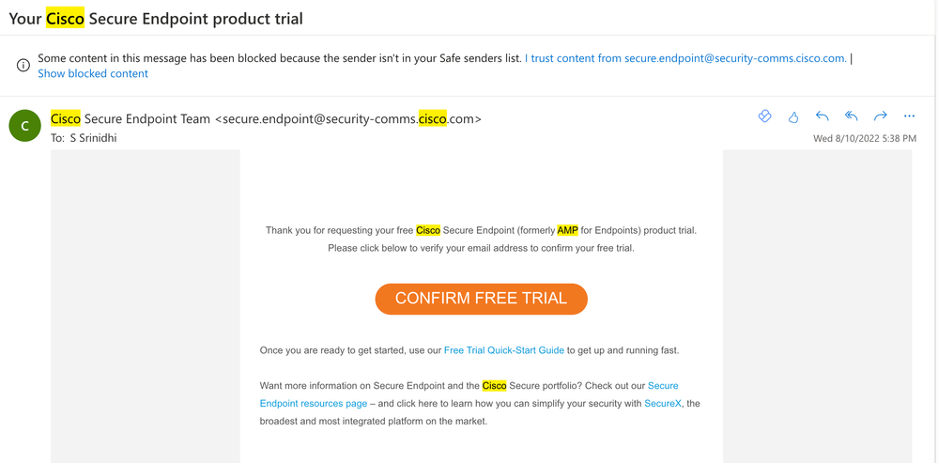Reply to the Cisco Secure Endpoint email
Viewport: 938px width, 463px height.
tap(822, 116)
